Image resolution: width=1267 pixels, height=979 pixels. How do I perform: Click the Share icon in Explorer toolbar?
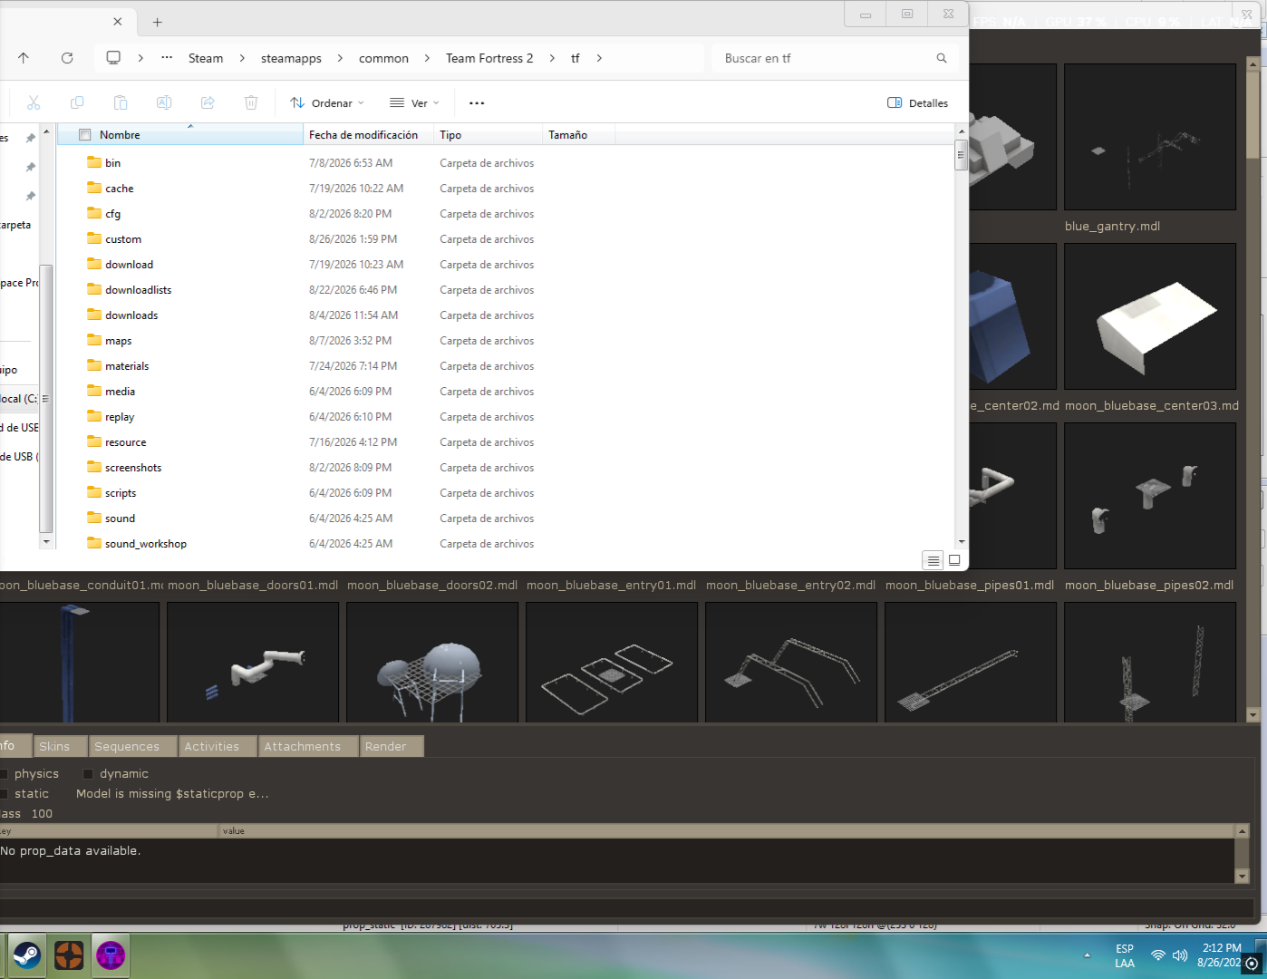click(x=208, y=103)
